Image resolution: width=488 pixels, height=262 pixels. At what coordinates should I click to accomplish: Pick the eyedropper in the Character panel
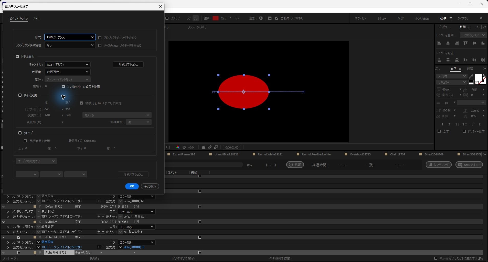[x=471, y=76]
